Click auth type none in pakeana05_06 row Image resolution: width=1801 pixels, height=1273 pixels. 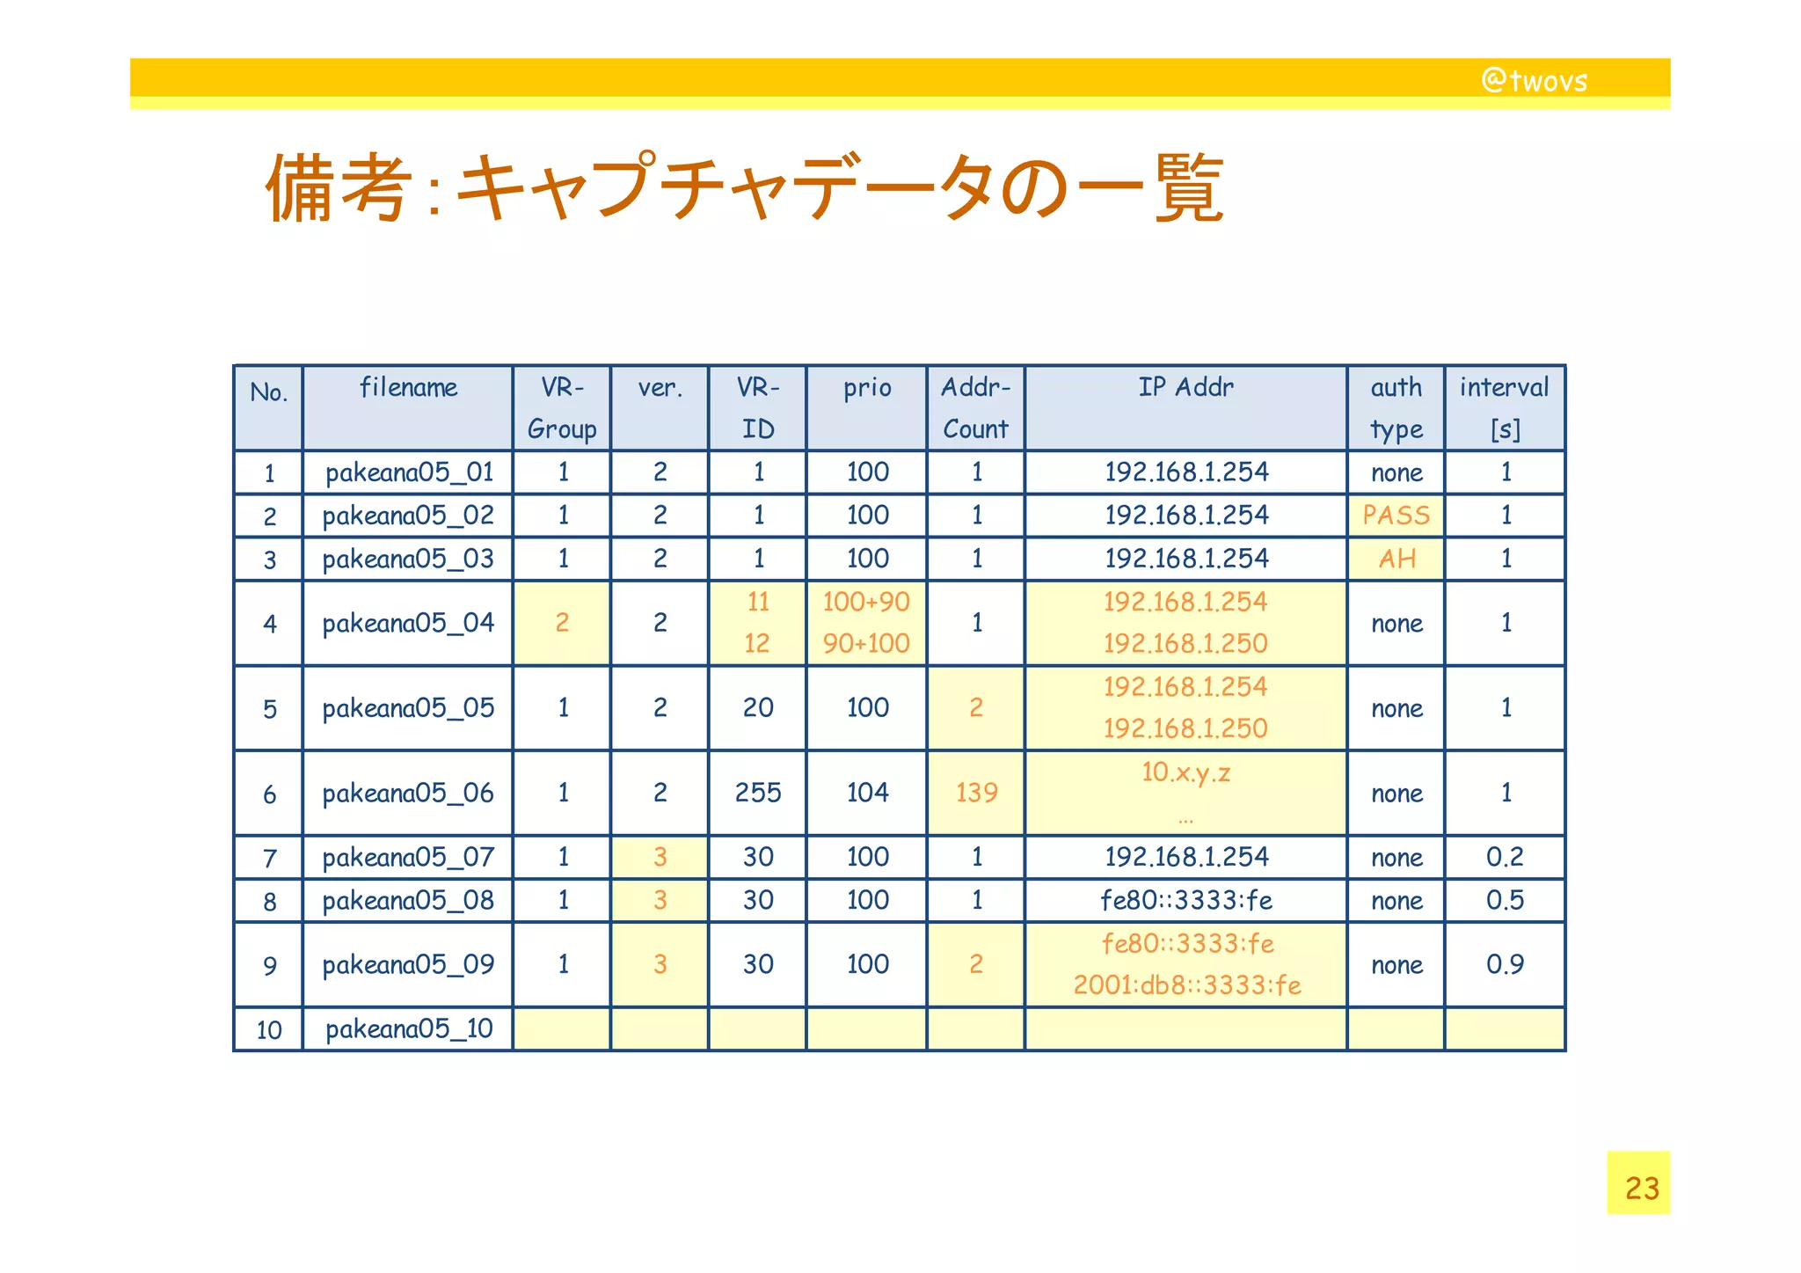pyautogui.click(x=1396, y=794)
